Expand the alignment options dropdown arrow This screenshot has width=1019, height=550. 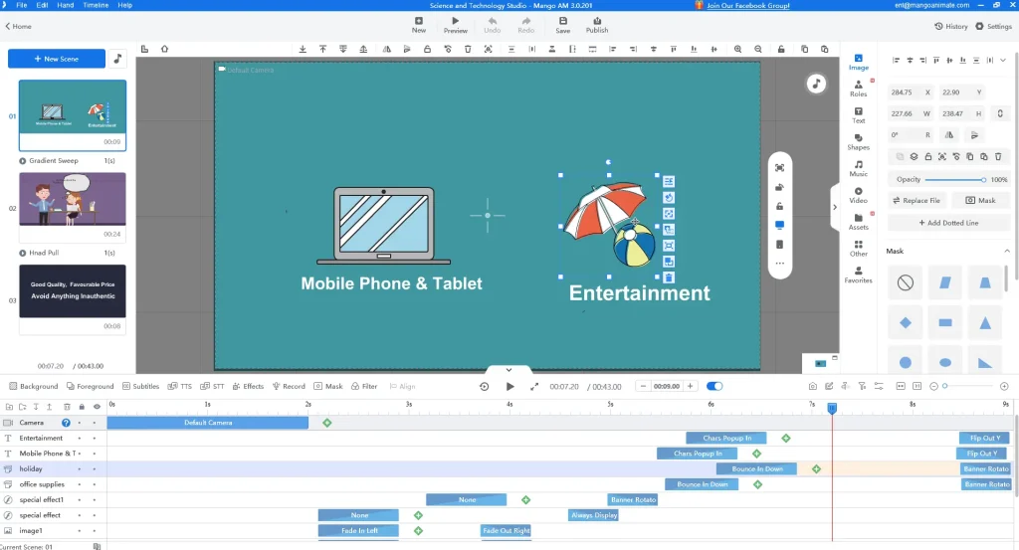pos(1003,60)
